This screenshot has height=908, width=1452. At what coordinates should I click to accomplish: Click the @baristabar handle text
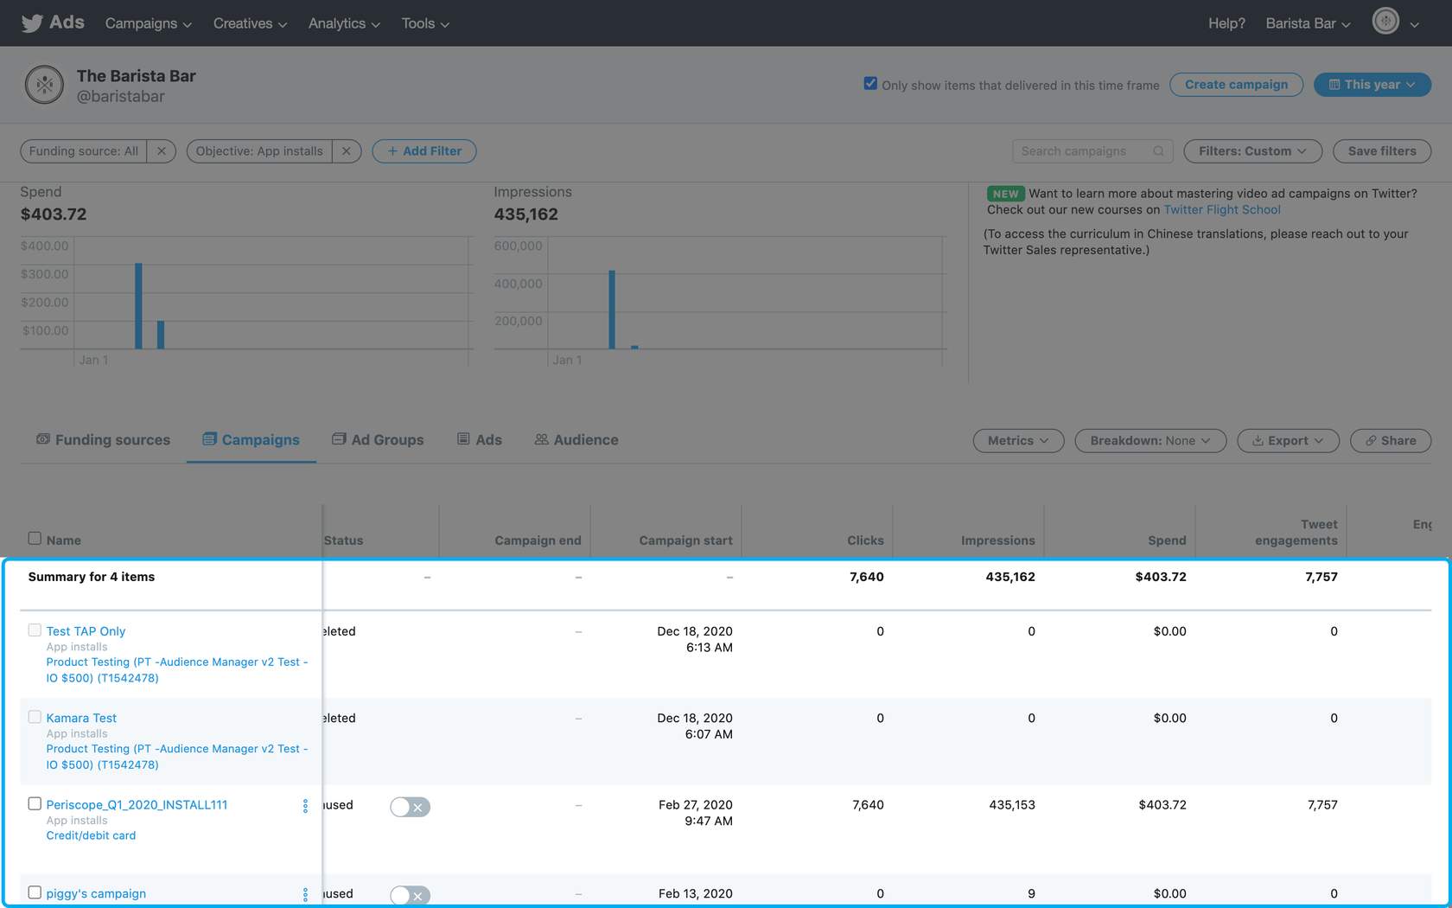click(120, 97)
